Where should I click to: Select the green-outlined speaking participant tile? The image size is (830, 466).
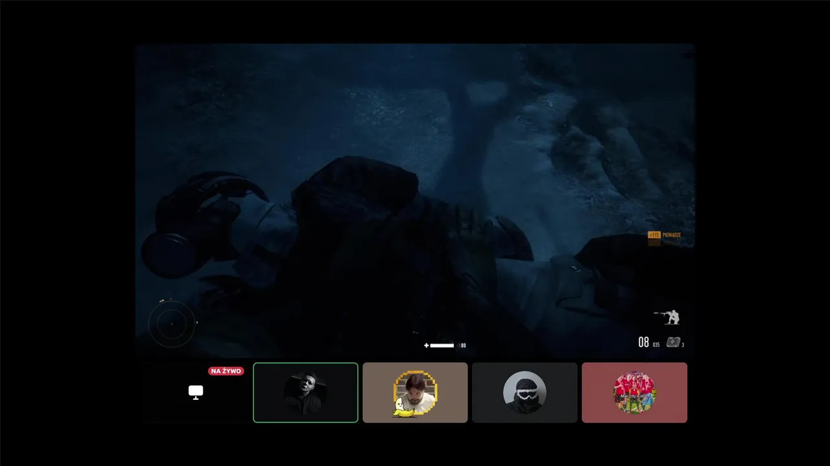pos(305,393)
